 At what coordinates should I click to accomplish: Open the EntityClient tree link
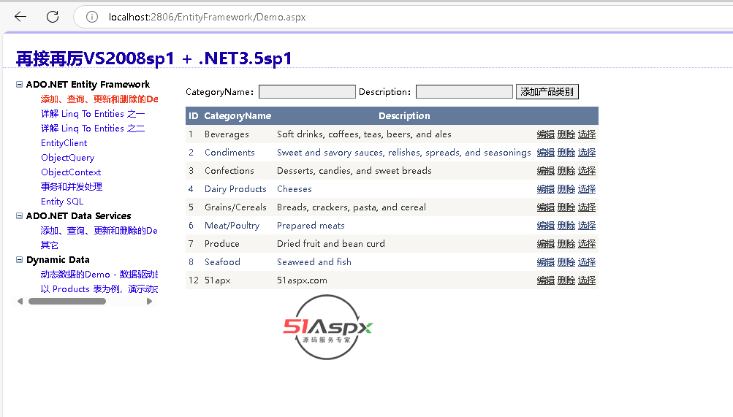pyautogui.click(x=64, y=143)
